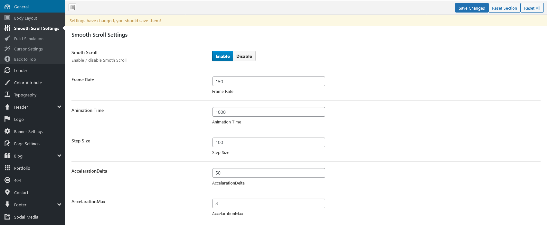
Task: Open Back to Top settings
Action: (32, 59)
